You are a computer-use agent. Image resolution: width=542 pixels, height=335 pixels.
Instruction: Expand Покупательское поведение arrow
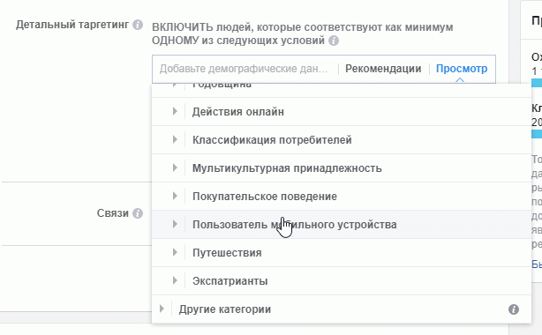[x=175, y=197]
